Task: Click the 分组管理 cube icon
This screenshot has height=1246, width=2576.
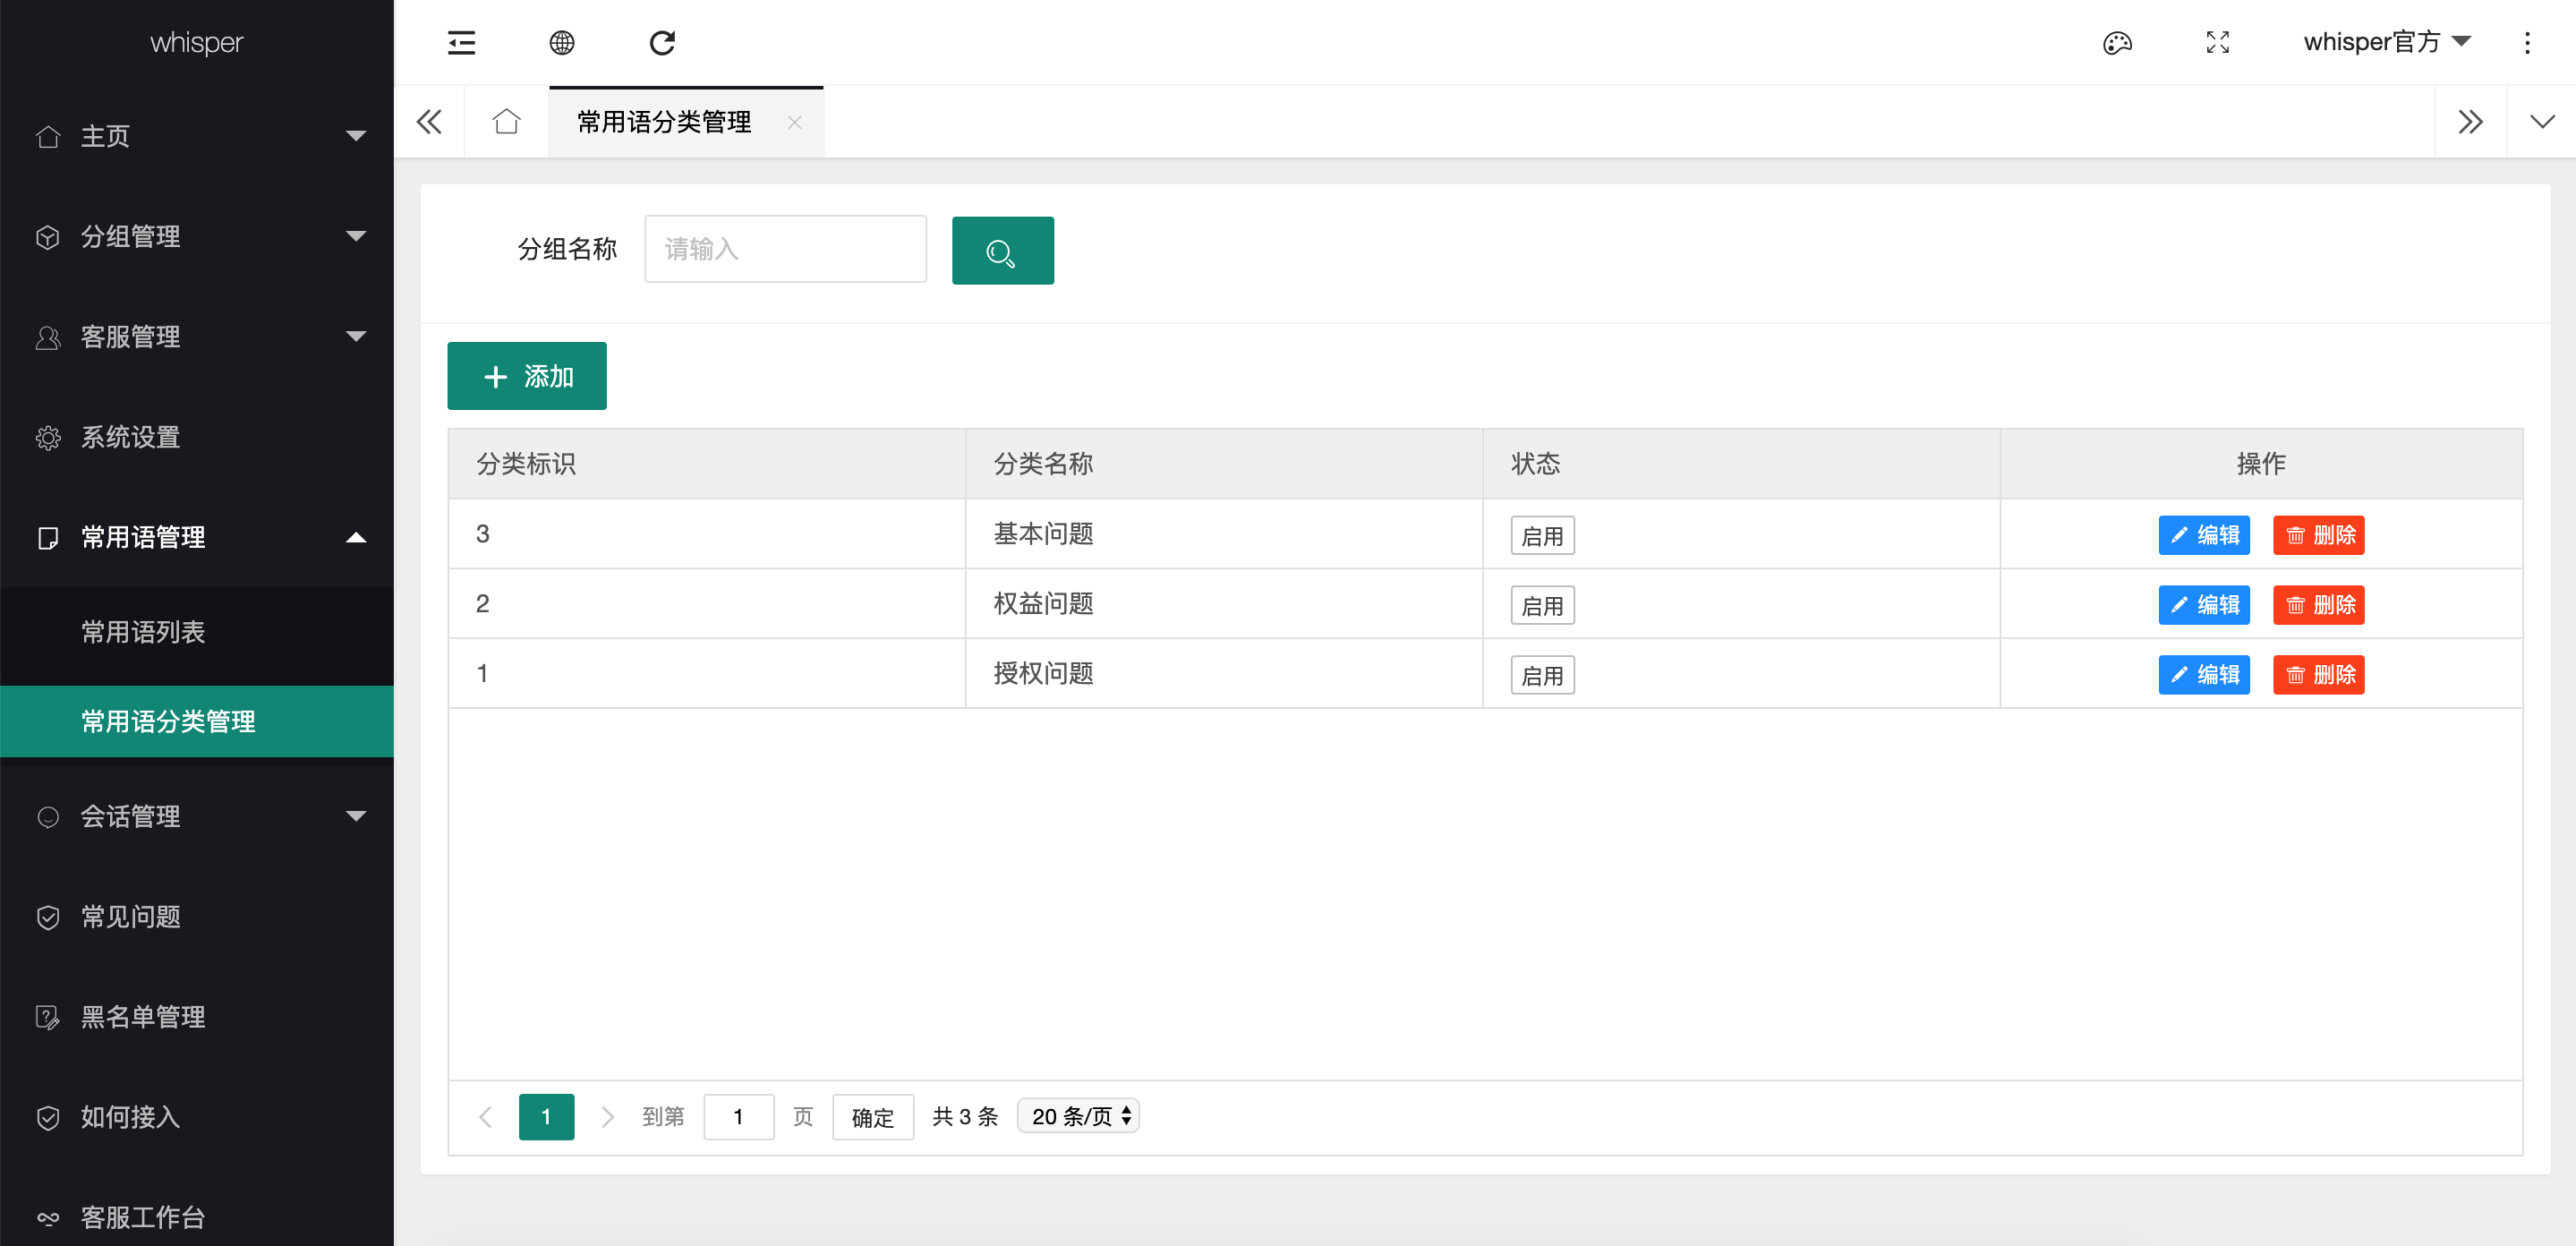Action: 48,237
